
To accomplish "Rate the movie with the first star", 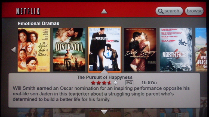I will point(93,83).
